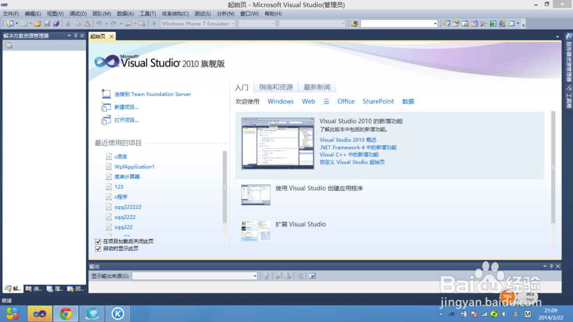Click the Redo arrow icon
The height and width of the screenshot is (322, 573).
click(x=113, y=23)
